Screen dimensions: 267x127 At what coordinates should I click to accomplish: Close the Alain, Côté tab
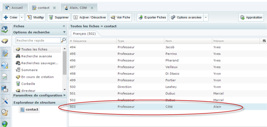(x=92, y=8)
